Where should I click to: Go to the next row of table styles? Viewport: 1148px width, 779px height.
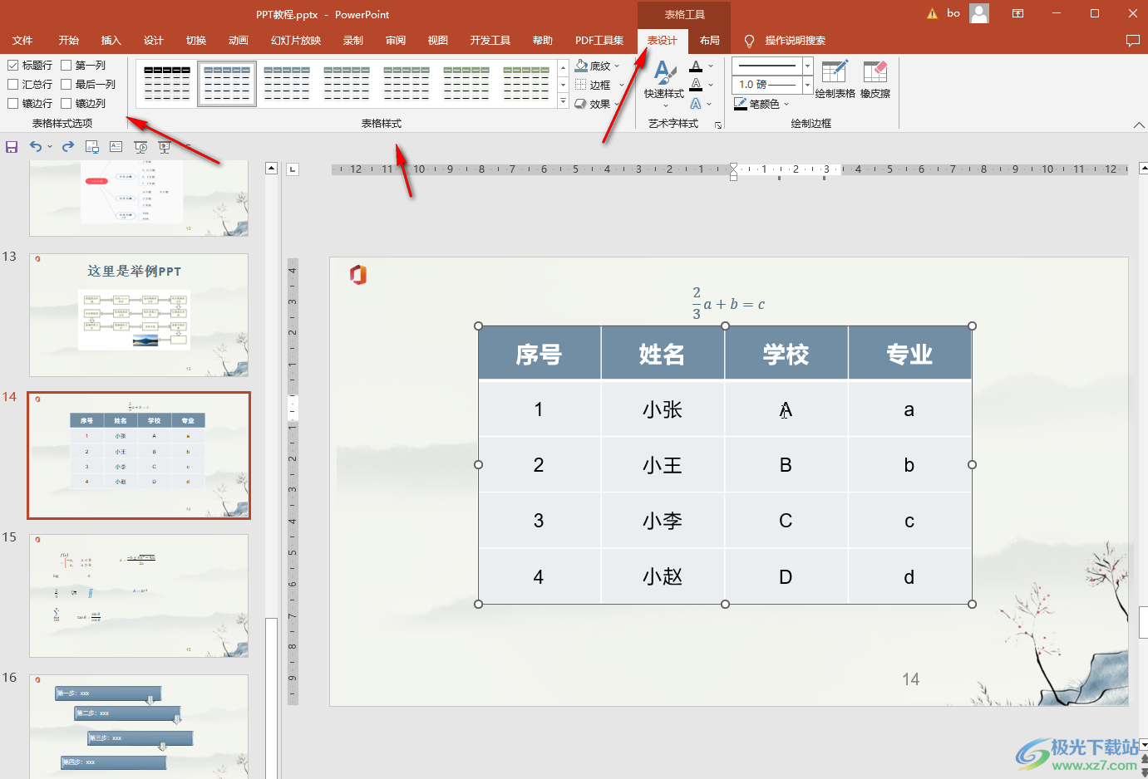coord(563,85)
